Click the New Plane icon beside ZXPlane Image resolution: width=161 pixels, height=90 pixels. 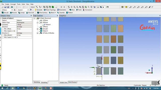[15, 10]
